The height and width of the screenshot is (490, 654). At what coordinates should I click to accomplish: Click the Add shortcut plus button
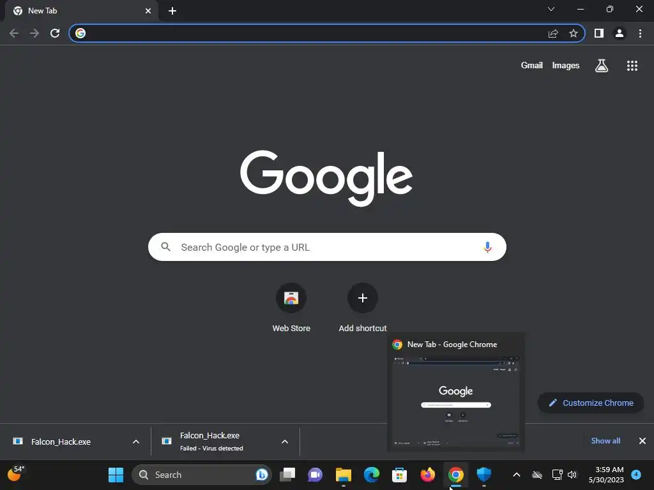tap(363, 298)
